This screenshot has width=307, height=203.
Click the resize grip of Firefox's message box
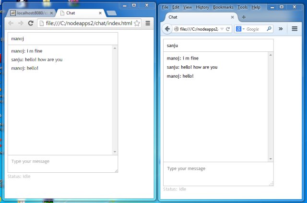(272, 184)
